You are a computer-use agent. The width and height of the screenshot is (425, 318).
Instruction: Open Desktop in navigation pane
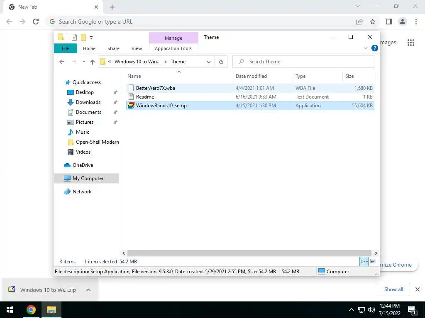(x=85, y=92)
